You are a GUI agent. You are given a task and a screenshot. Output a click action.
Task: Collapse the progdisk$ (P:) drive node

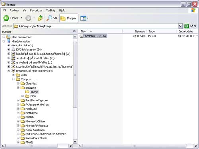pyautogui.click(x=9, y=71)
